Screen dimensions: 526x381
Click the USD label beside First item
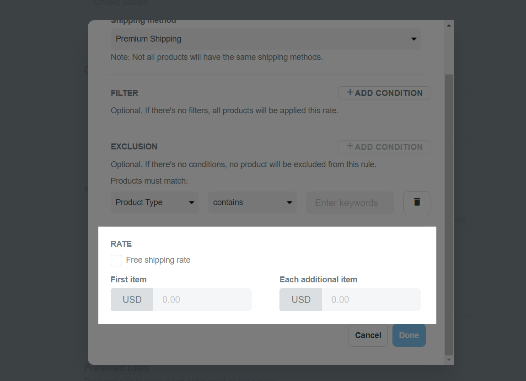[x=132, y=300]
